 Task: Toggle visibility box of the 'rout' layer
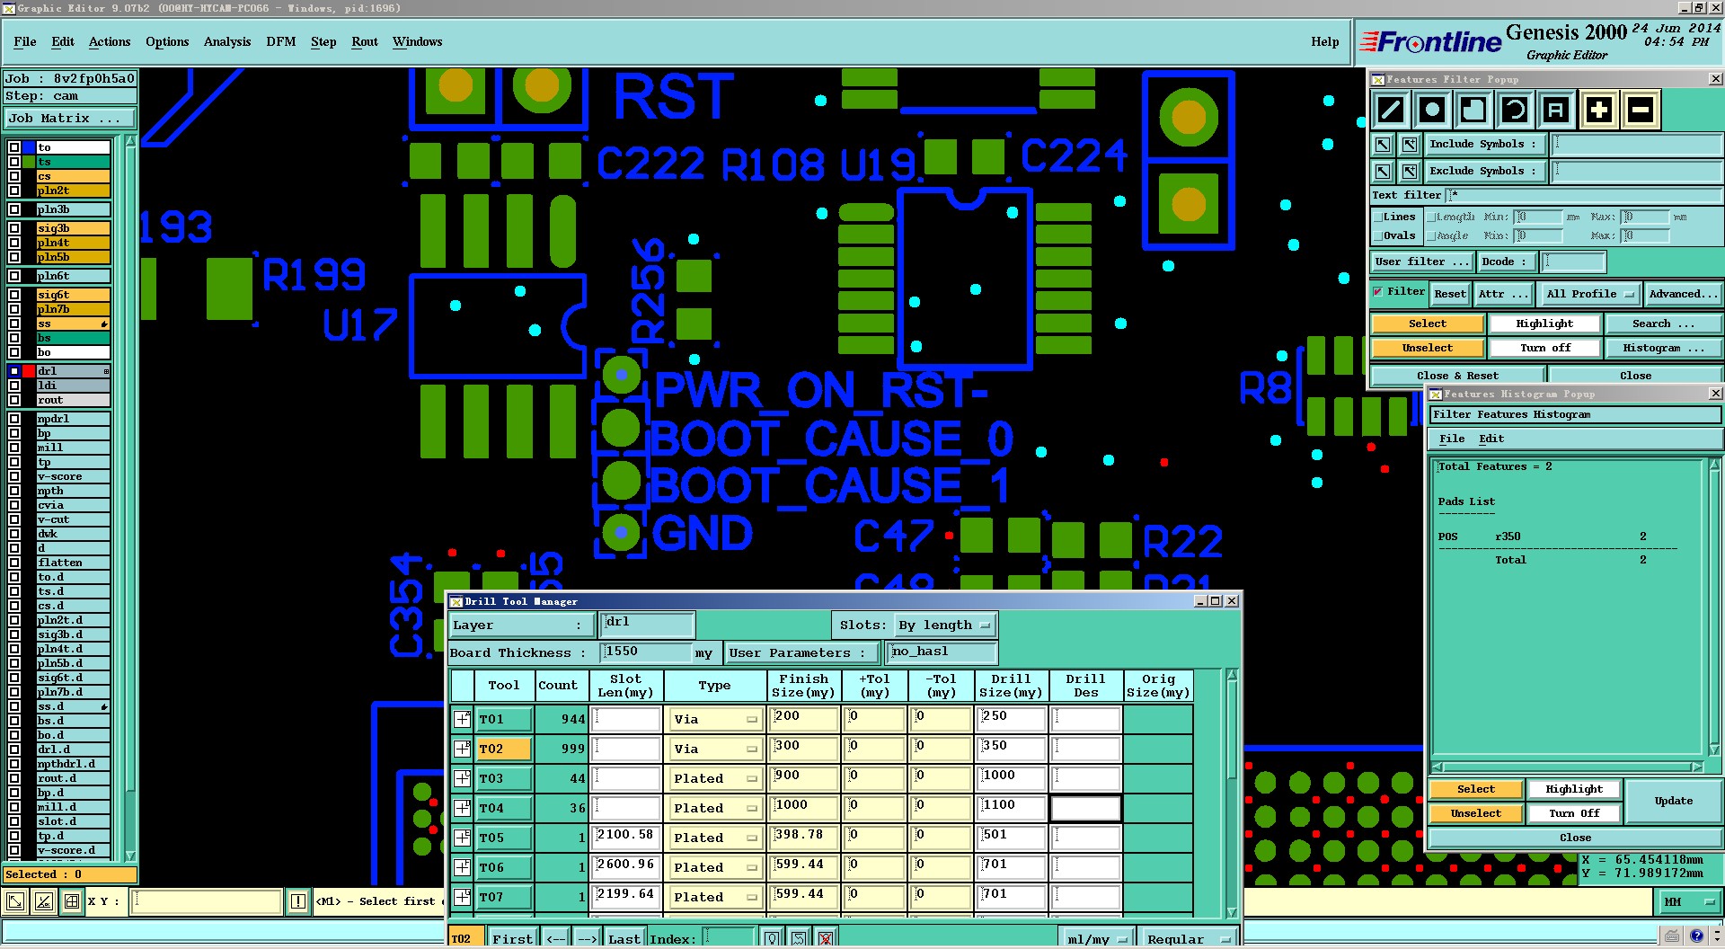pos(14,400)
